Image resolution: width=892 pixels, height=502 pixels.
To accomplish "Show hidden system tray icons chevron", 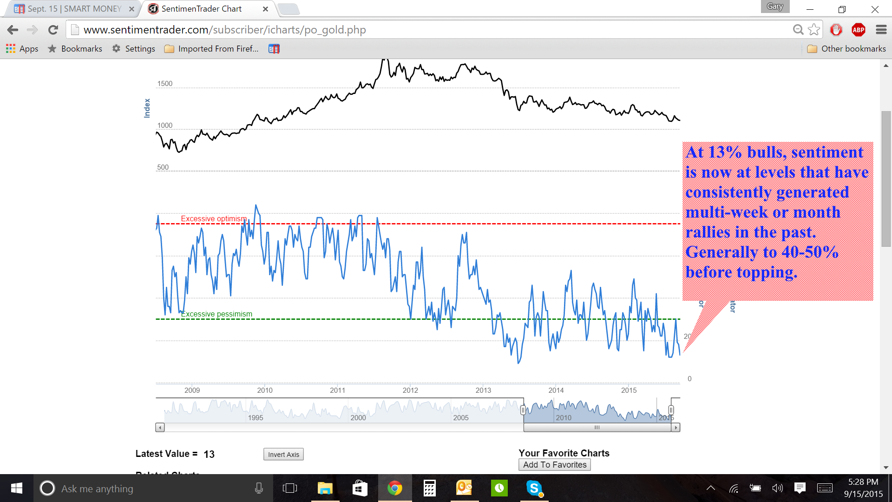I will [710, 488].
